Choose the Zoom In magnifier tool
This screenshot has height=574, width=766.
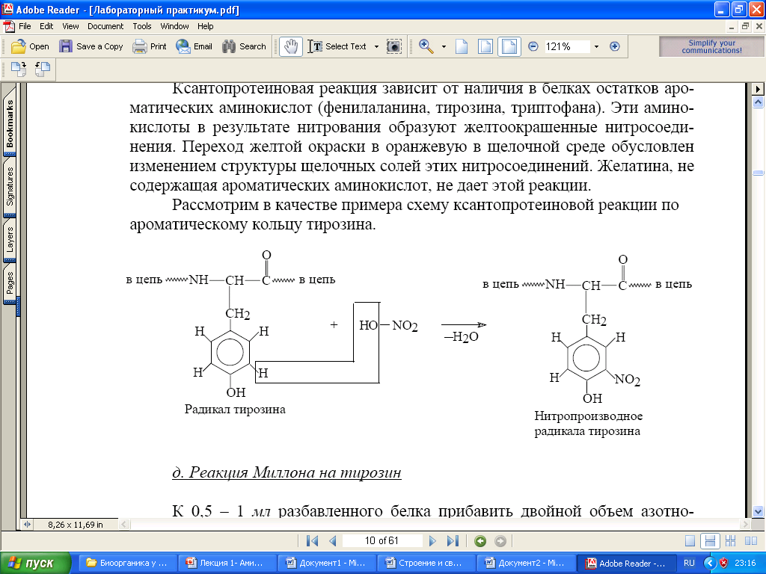426,46
